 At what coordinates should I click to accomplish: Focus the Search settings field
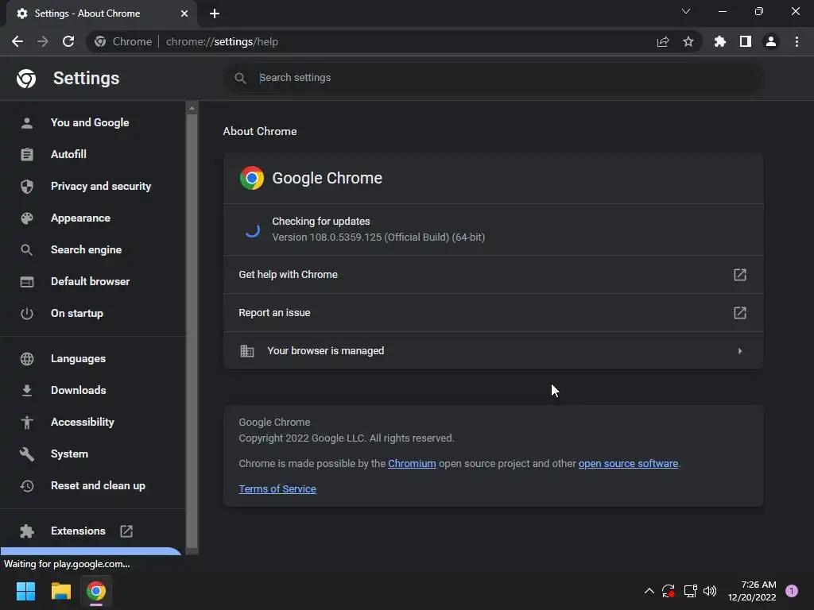[x=493, y=78]
